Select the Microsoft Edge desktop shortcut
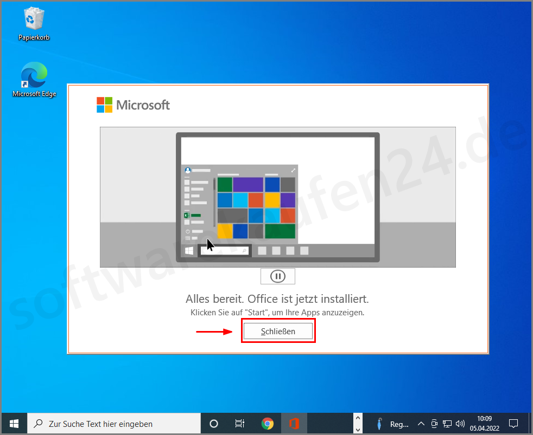 tap(34, 80)
